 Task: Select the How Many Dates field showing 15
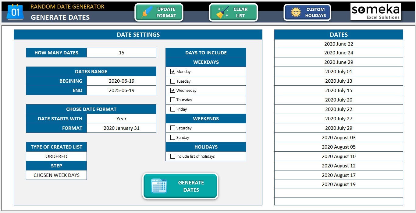(x=121, y=53)
